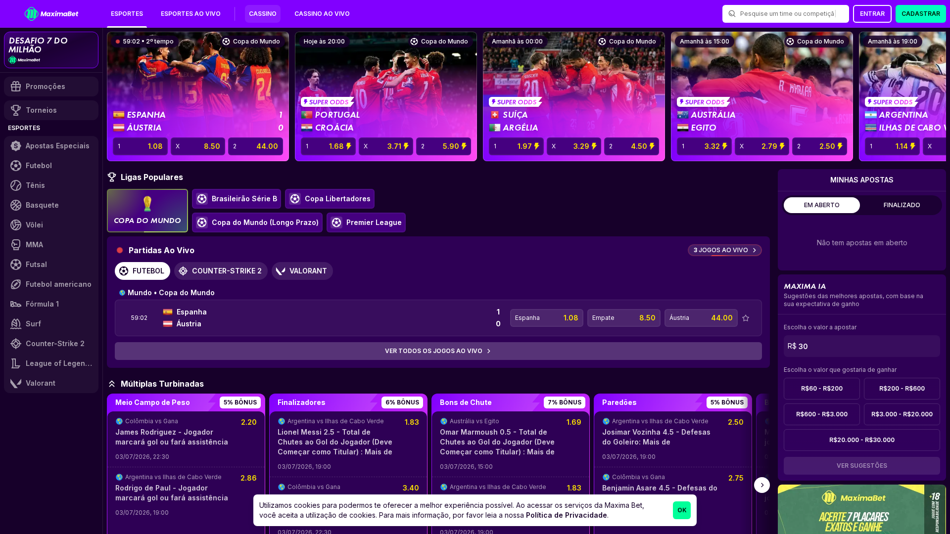The image size is (950, 534).
Task: Select the Futebol live filter tab
Action: (x=142, y=271)
